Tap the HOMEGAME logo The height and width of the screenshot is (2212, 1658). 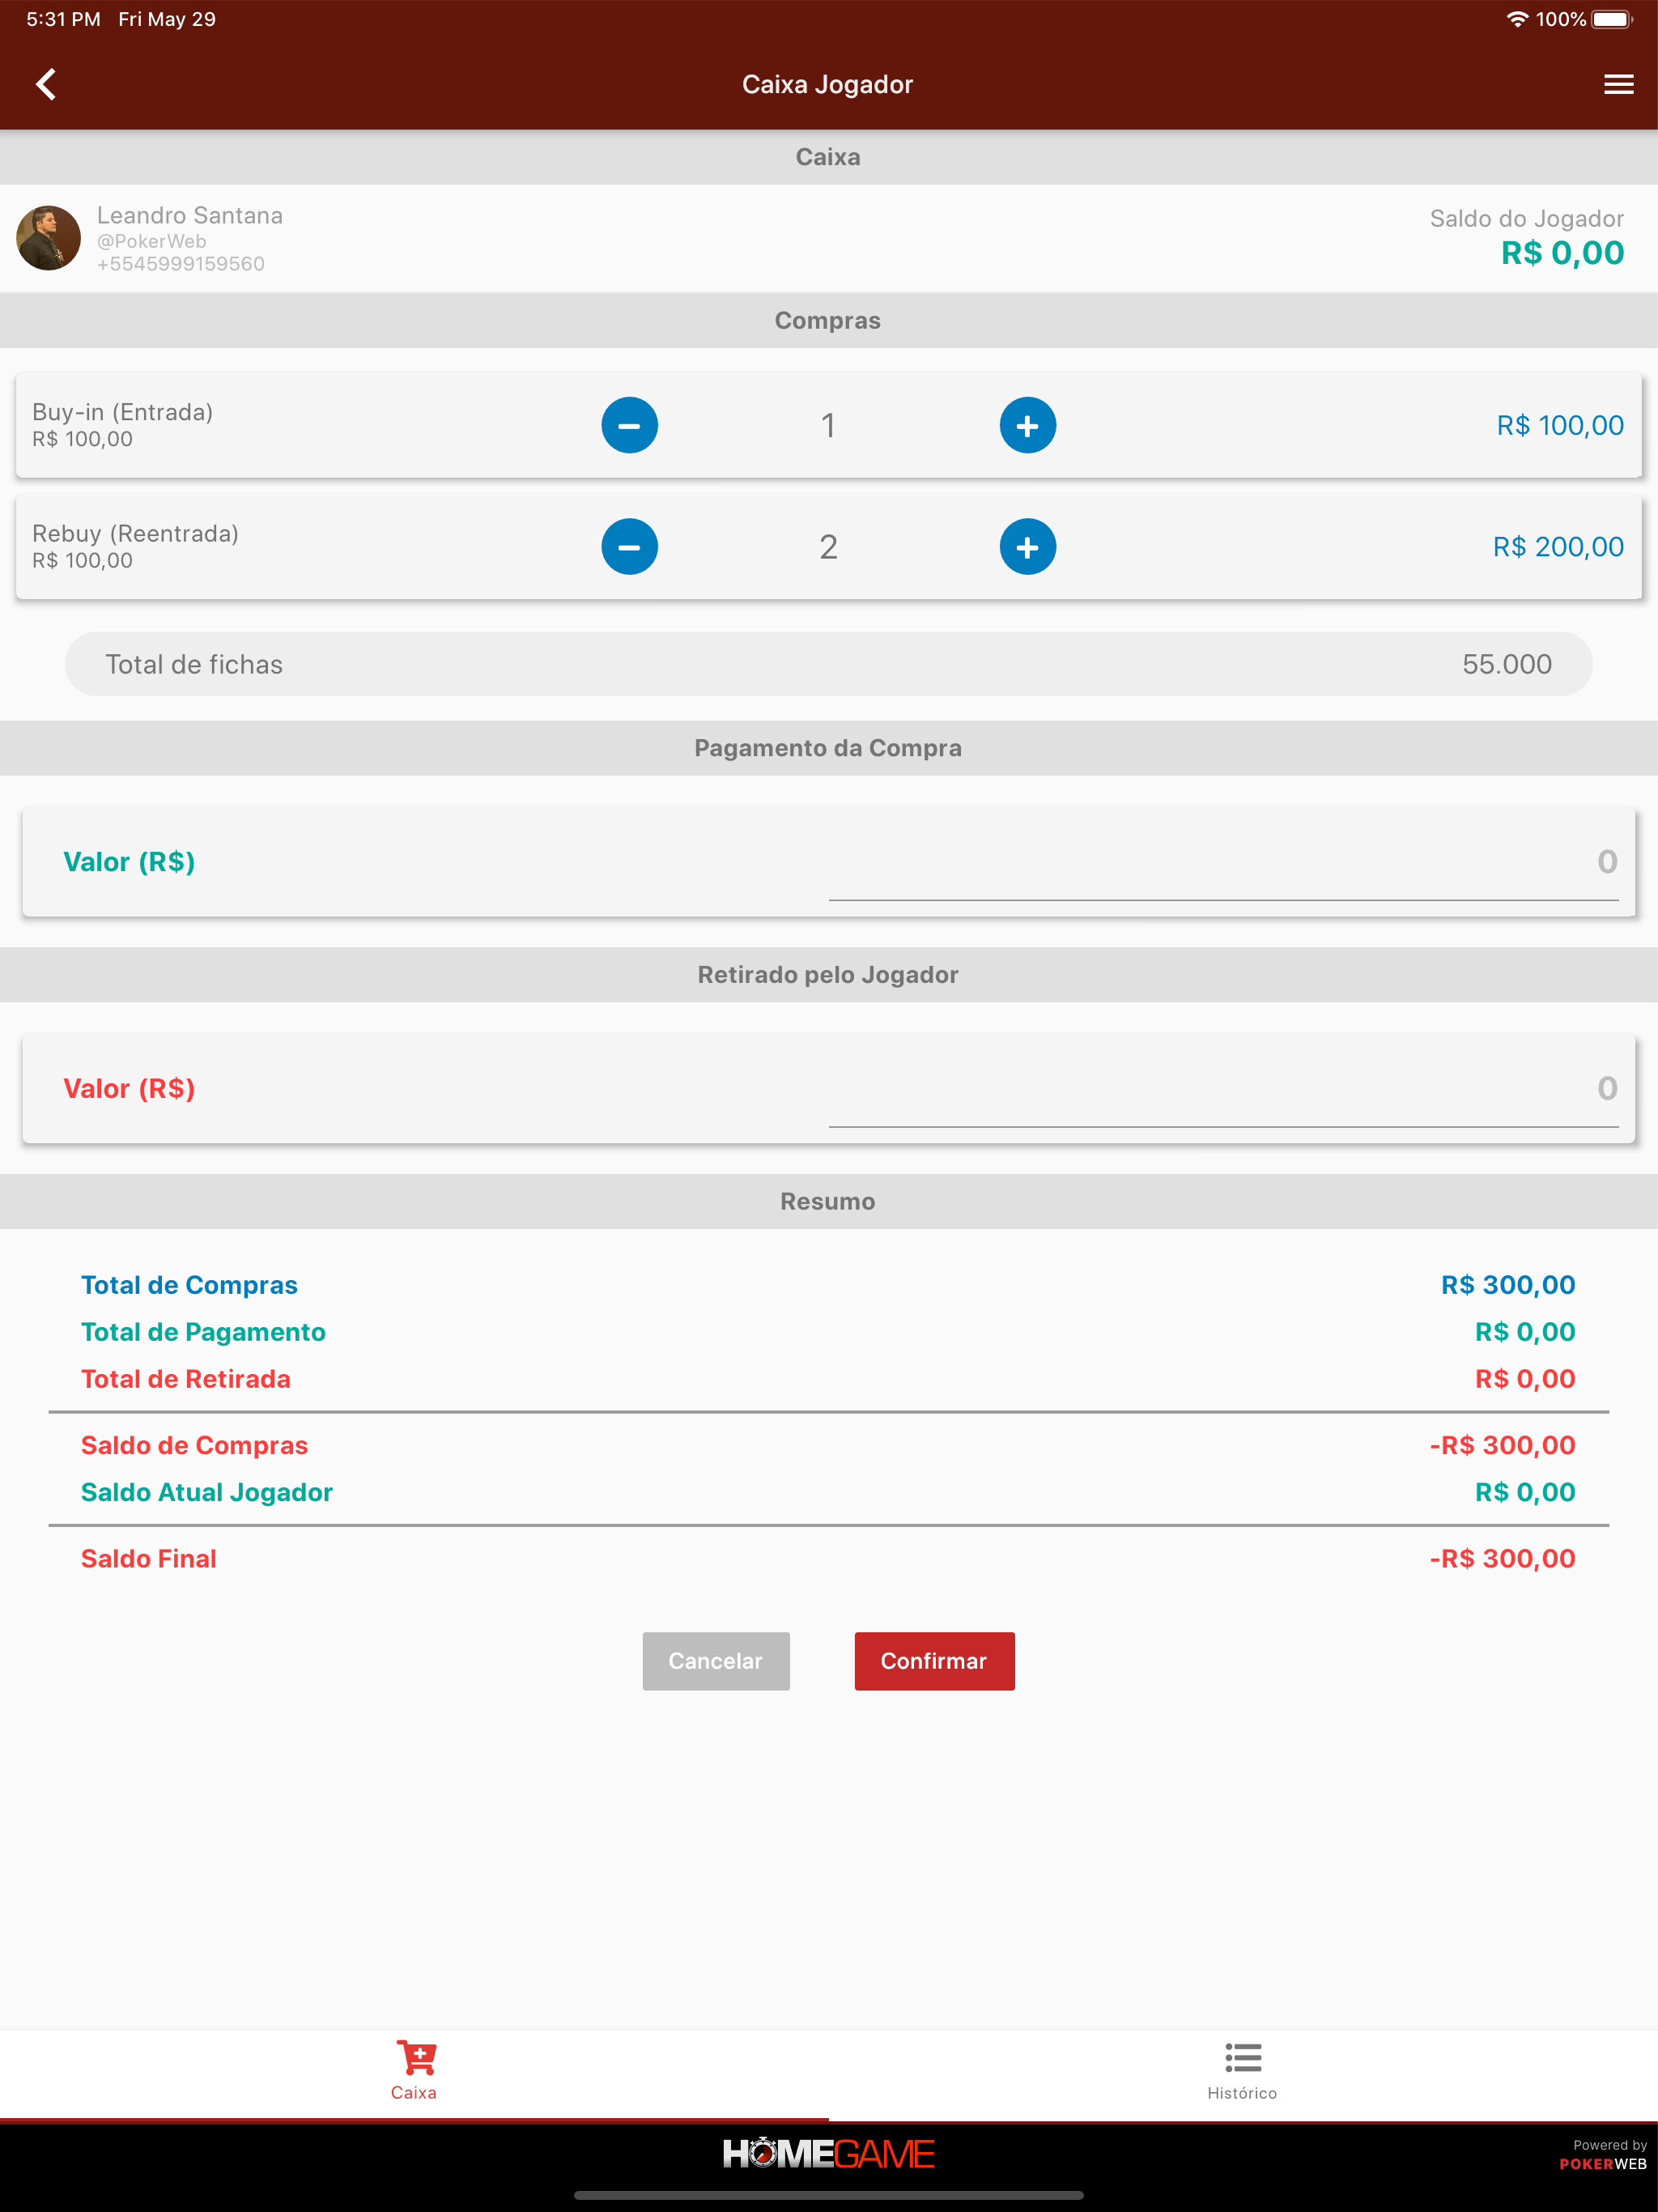point(828,2153)
